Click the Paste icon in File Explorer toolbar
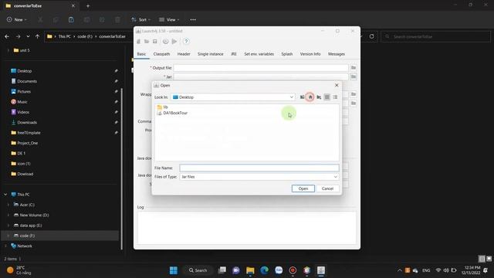 [x=71, y=19]
